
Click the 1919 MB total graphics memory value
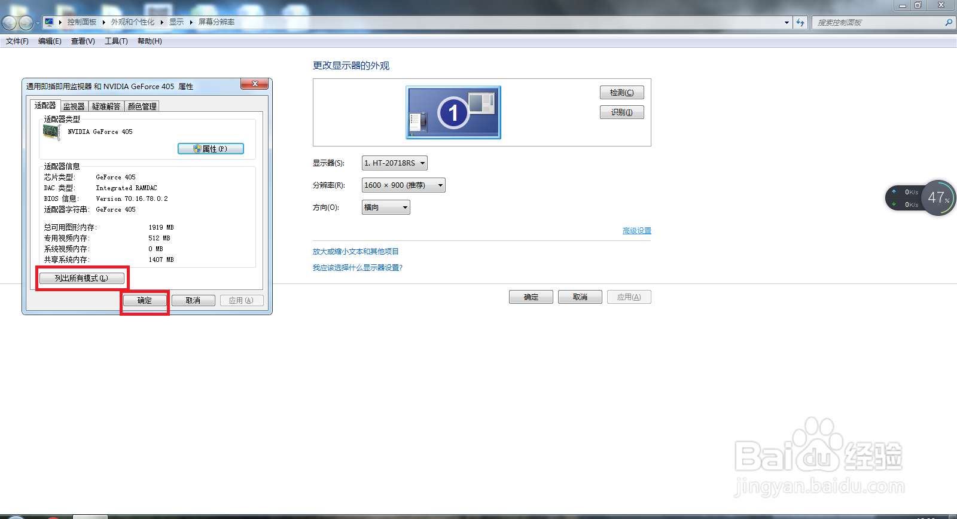tap(161, 227)
